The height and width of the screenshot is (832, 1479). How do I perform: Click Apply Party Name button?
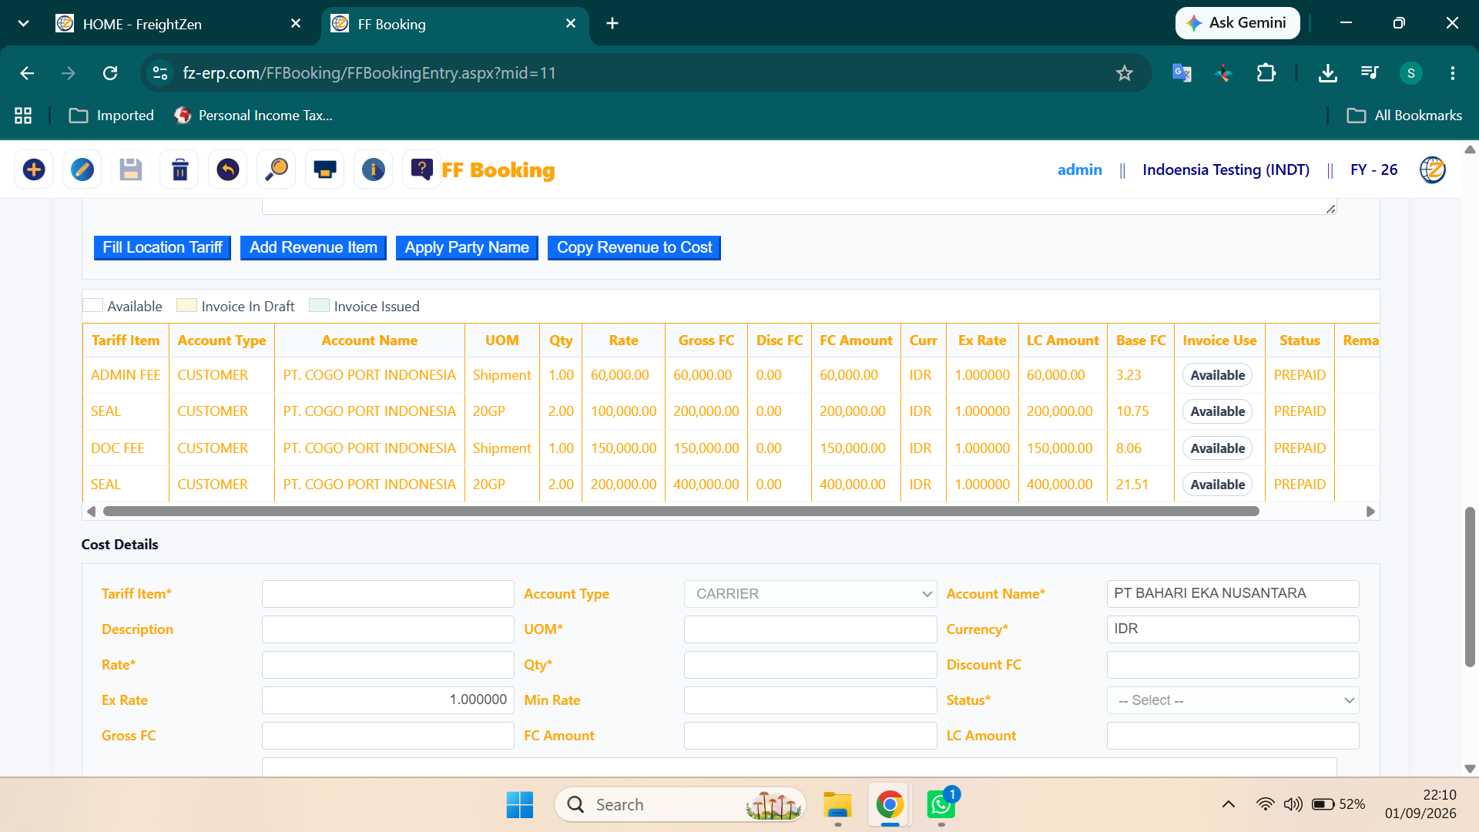point(467,247)
